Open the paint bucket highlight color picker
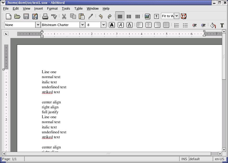228x163 pixels. click(x=213, y=25)
